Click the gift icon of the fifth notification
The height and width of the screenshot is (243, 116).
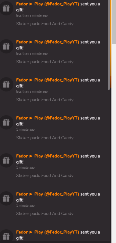[6, 160]
